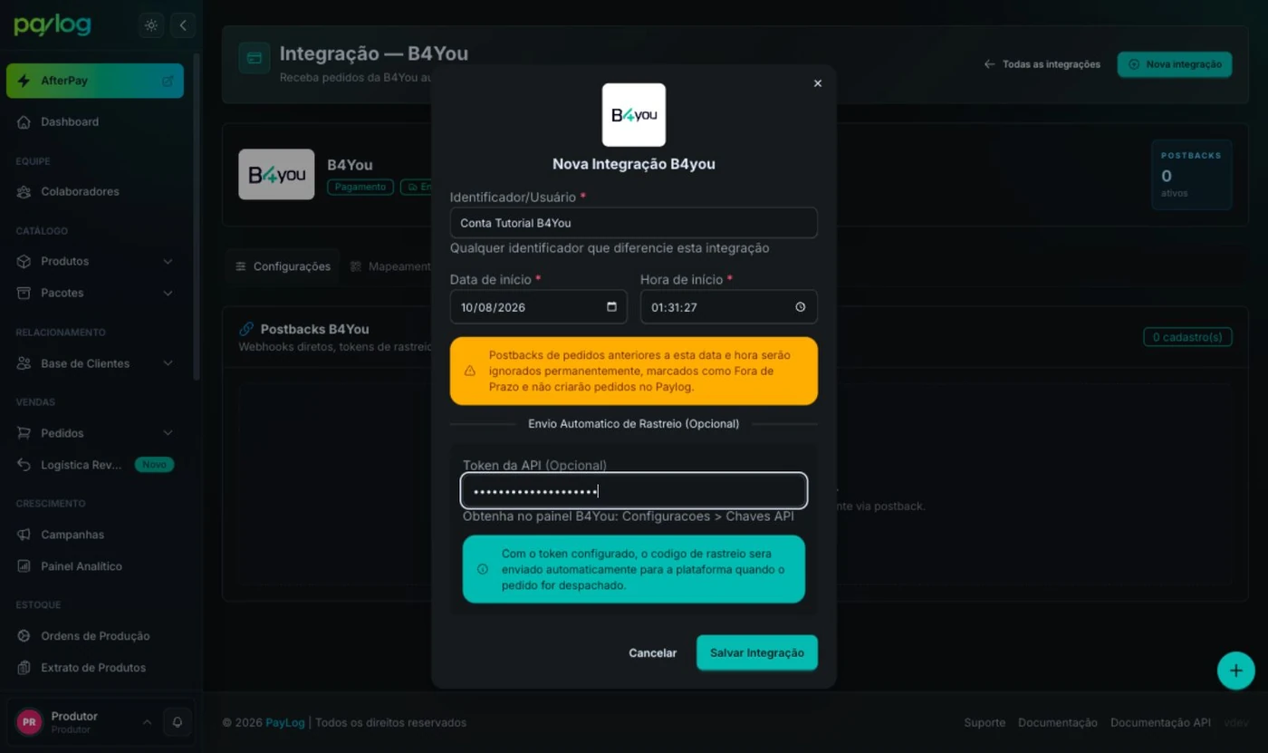Click the Campanhas megaphone icon
This screenshot has height=753, width=1268.
(x=24, y=535)
